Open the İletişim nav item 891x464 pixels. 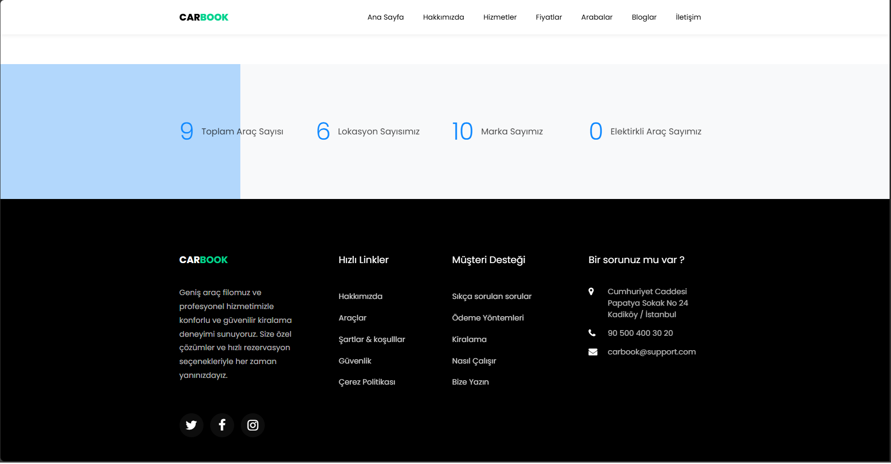click(x=688, y=17)
